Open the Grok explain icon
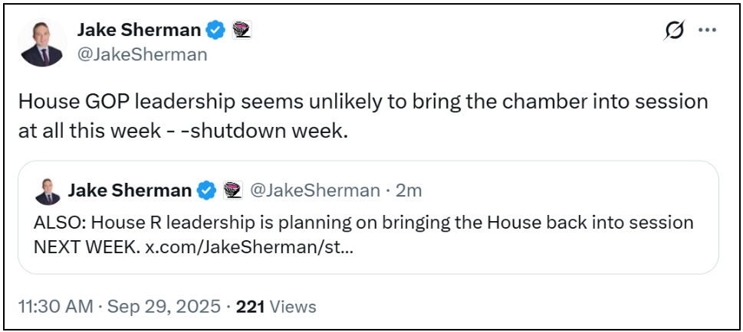Viewport: 743px width, 332px height. tap(674, 31)
